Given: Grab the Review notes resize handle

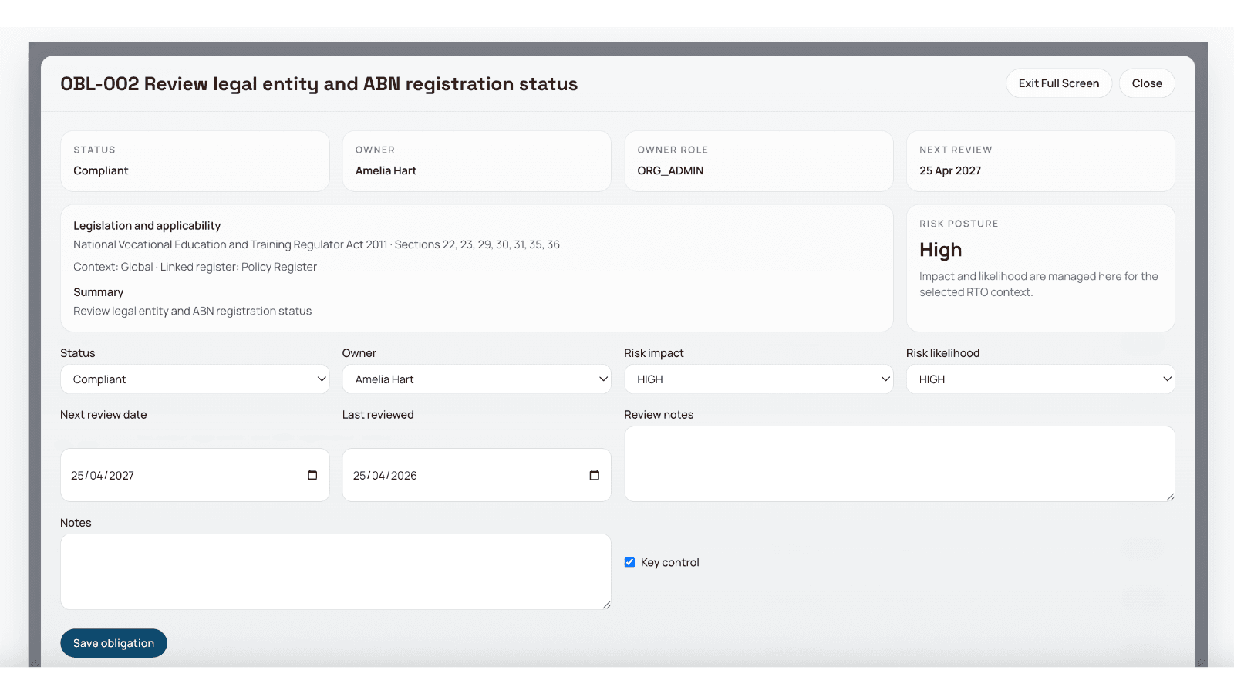Looking at the screenshot, I should point(1170,497).
